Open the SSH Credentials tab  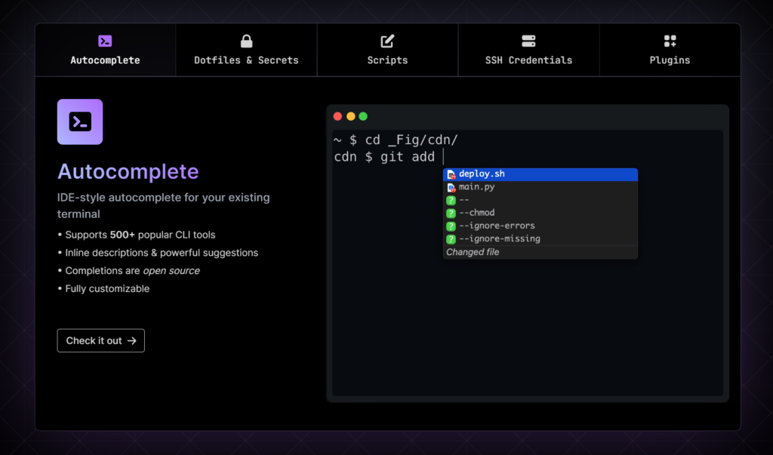pos(528,60)
